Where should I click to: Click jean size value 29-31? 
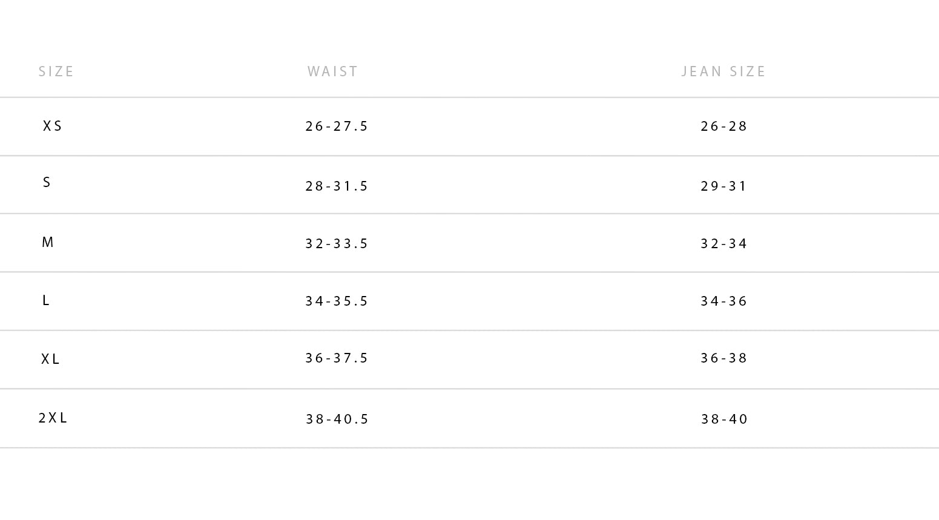(724, 186)
